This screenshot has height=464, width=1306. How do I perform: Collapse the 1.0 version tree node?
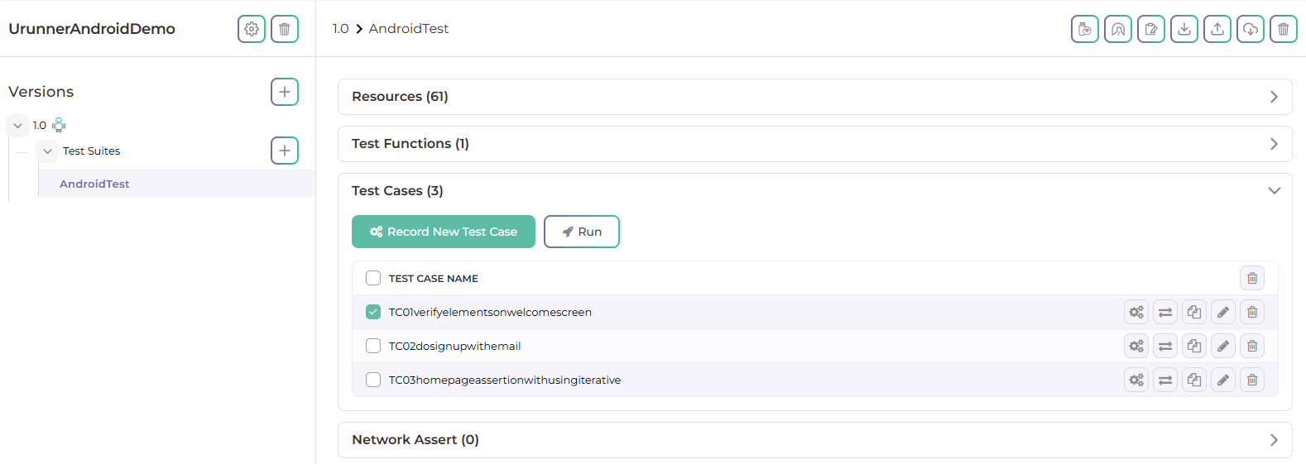(x=17, y=126)
